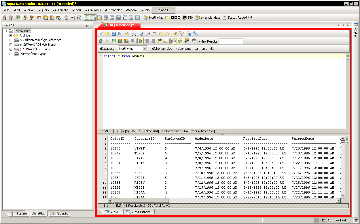Viewport: 360px width, 224px height.
Task: Click the Reload UI button
Action: click(x=163, y=10)
